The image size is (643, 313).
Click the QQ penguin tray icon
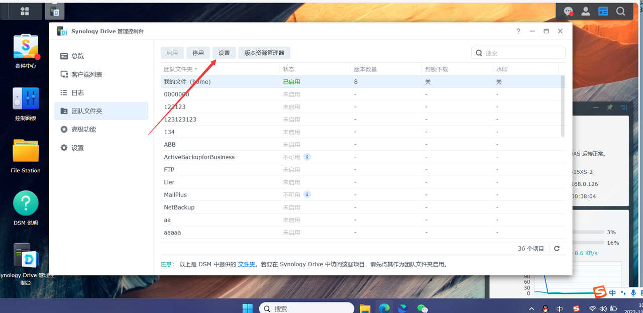coord(545,308)
